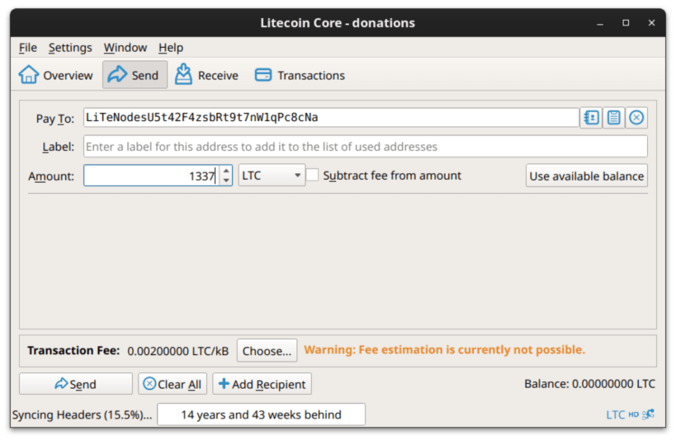Image resolution: width=676 pixels, height=440 pixels.
Task: Click Add Recipient button
Action: (x=262, y=384)
